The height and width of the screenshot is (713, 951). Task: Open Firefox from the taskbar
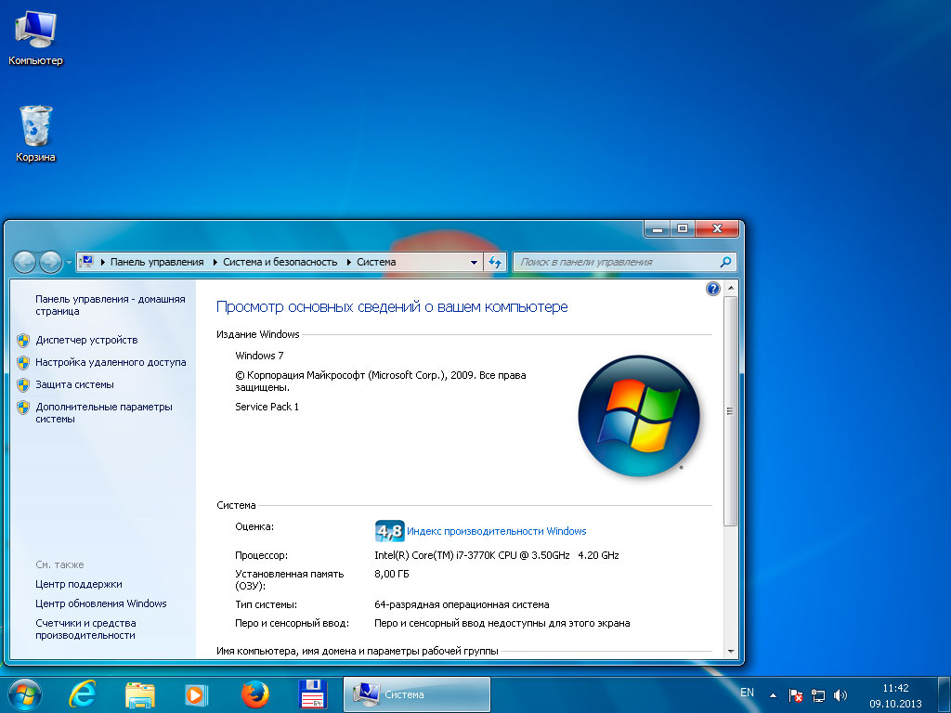point(254,694)
